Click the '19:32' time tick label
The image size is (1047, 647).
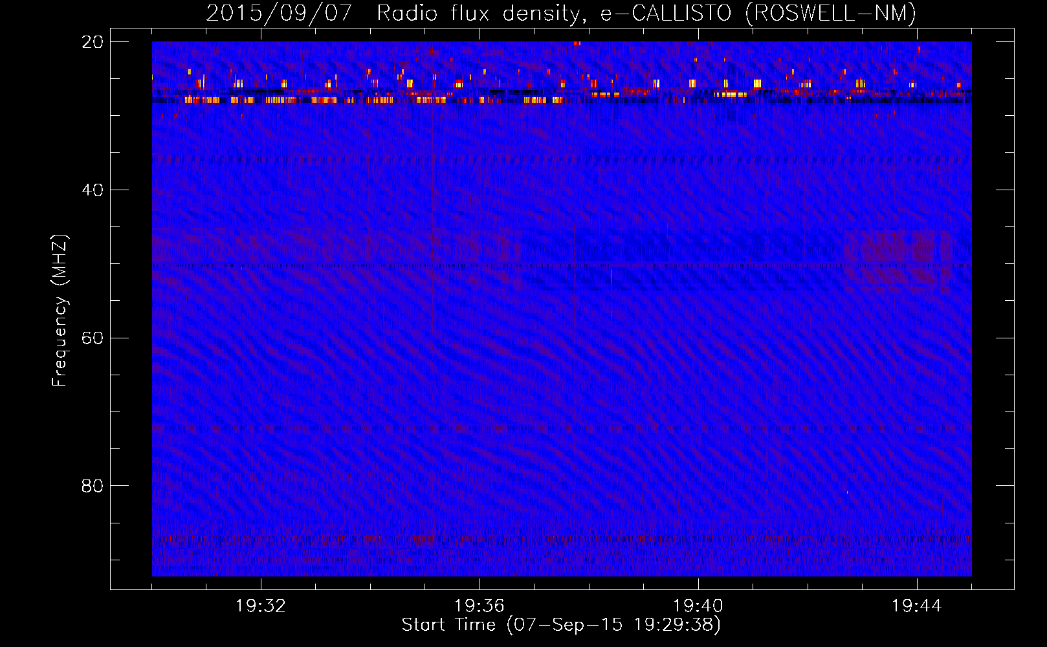point(261,606)
